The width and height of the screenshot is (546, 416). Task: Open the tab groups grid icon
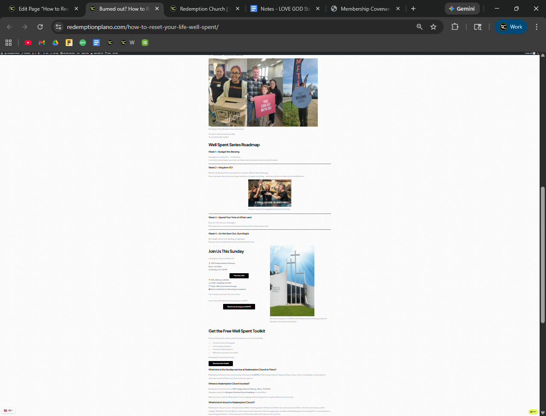[9, 43]
